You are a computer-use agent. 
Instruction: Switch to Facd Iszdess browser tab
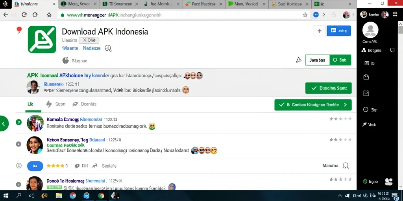[x=204, y=4]
